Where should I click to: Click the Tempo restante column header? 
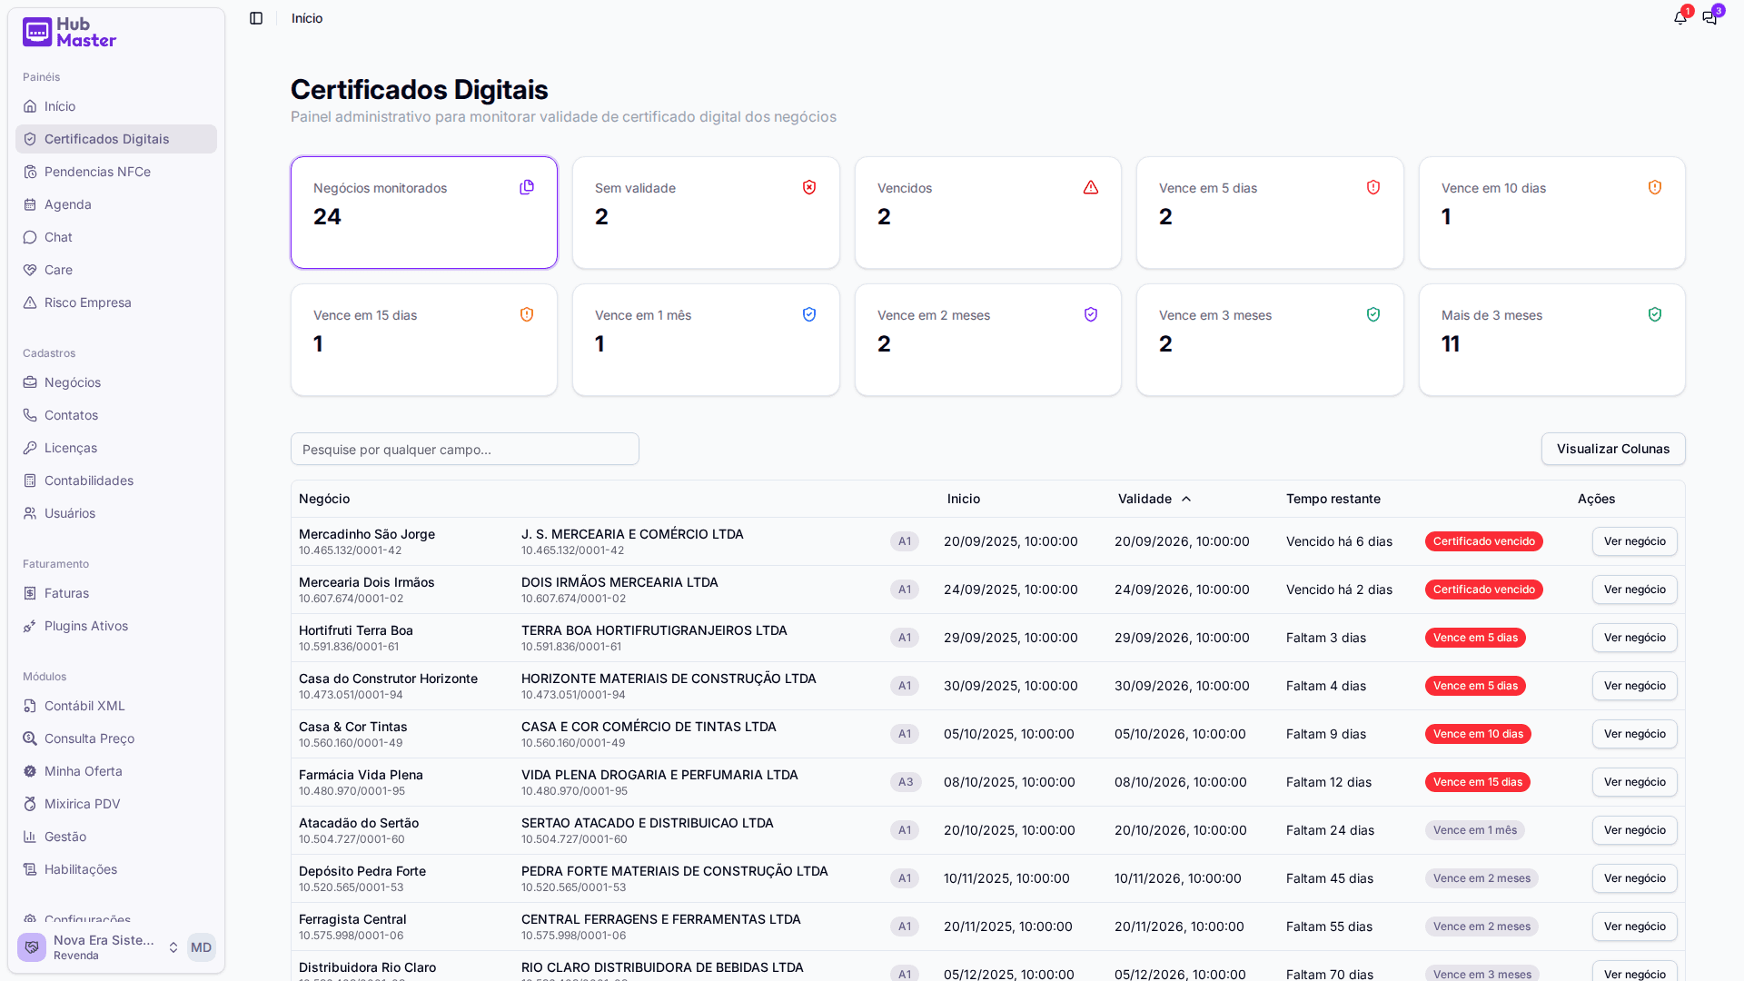(1333, 499)
